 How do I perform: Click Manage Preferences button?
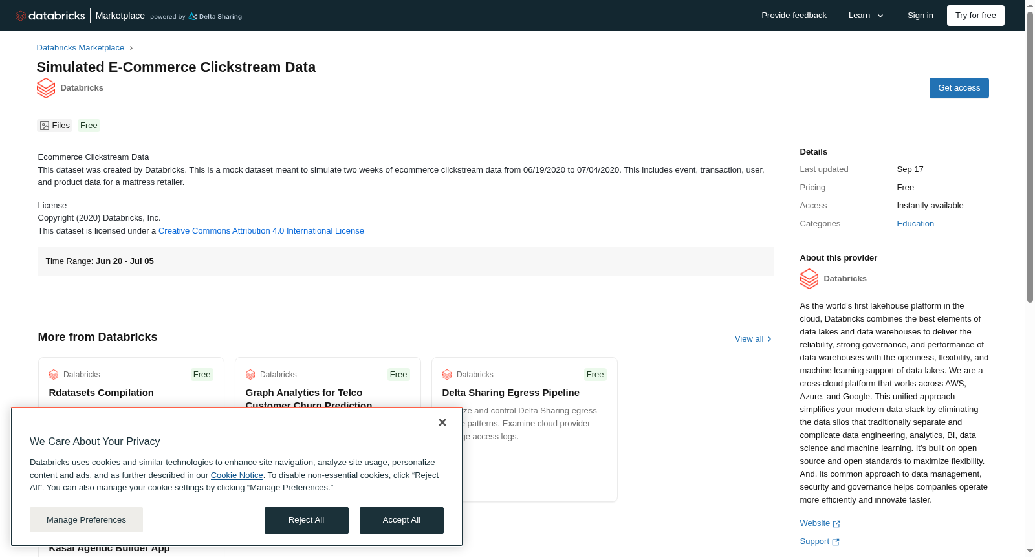coord(86,520)
